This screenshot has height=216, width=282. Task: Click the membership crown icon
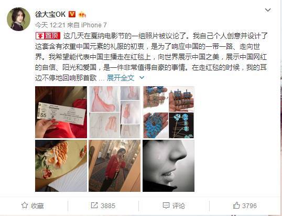82,14
